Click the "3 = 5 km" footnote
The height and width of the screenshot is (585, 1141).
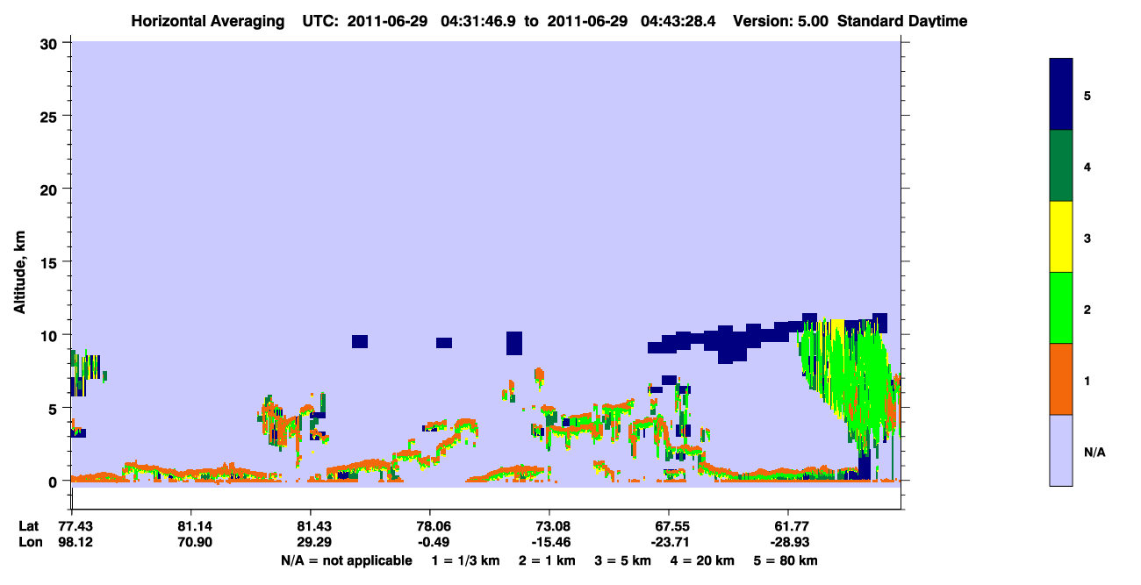(622, 560)
